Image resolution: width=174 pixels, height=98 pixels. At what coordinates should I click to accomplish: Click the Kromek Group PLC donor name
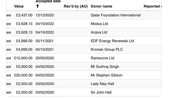pos(107,49)
